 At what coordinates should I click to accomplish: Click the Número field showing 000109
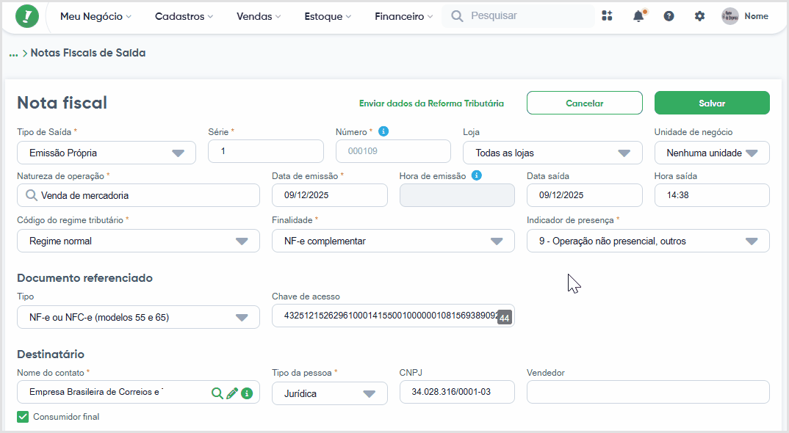pos(393,151)
